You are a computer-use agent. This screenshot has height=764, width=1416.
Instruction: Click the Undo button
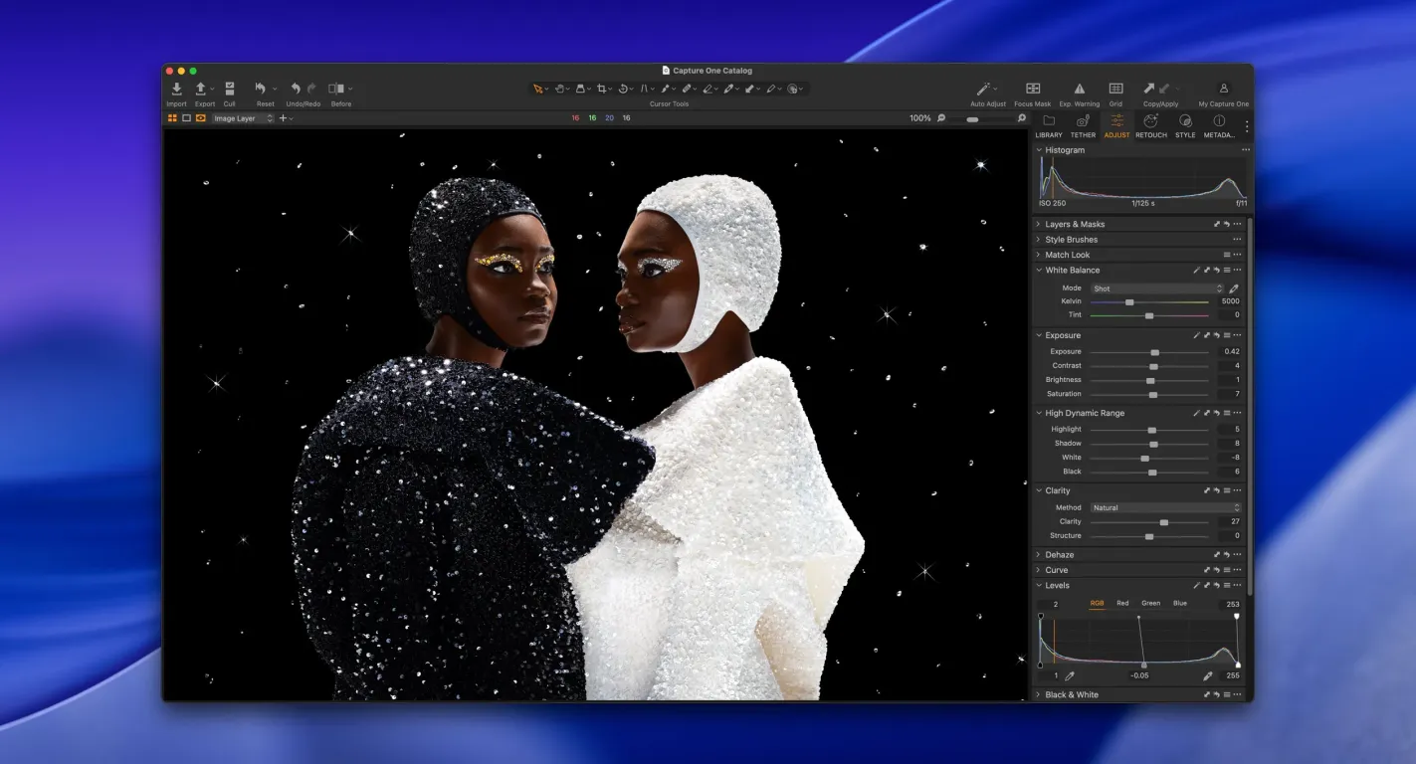tap(296, 88)
